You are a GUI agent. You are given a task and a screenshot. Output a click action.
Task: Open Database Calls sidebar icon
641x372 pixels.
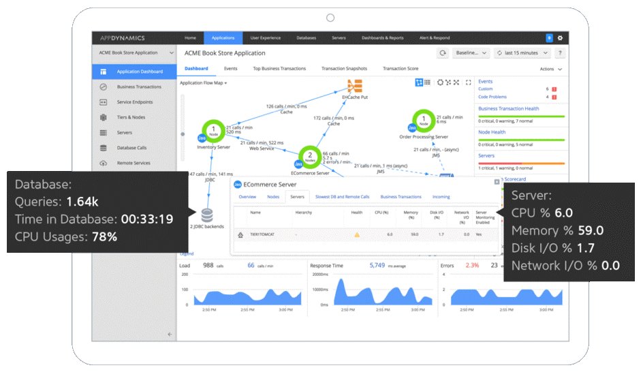click(104, 148)
